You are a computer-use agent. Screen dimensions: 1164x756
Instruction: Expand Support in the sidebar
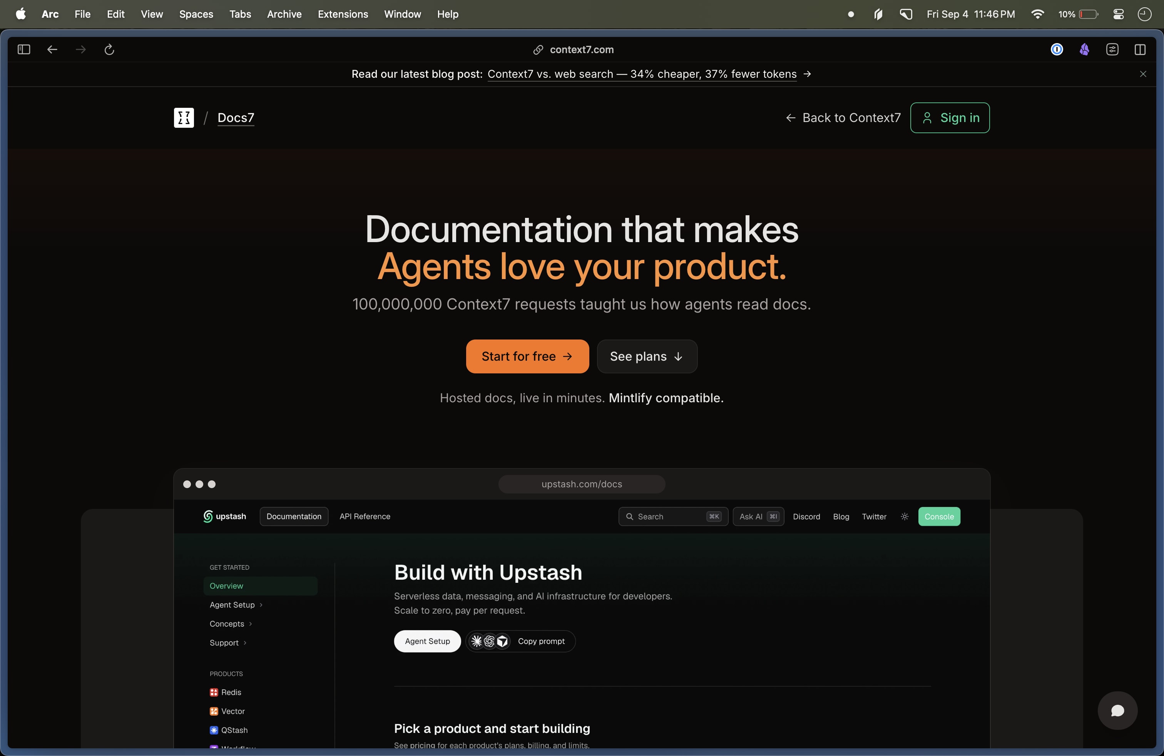click(x=228, y=643)
